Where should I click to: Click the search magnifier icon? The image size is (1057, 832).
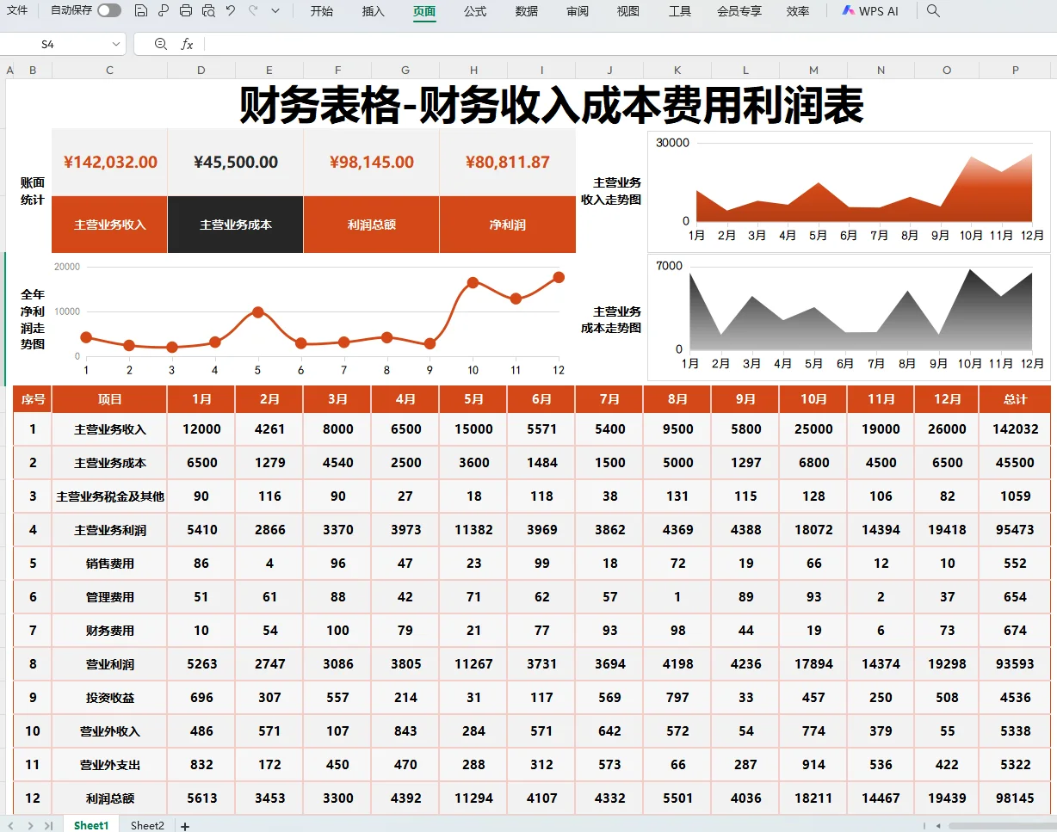(933, 11)
